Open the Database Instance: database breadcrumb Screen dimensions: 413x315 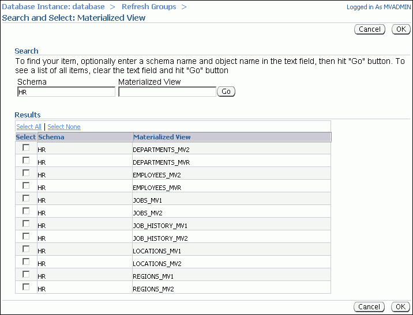pyautogui.click(x=53, y=6)
